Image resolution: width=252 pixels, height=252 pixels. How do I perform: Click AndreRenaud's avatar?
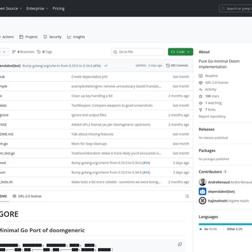(x=202, y=182)
